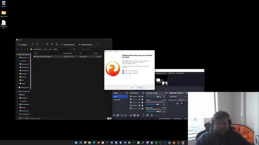Viewport: 259px width, 145px height.
Task: Open Музыка under Этот компьютер in Explorer
Action: pos(23,108)
